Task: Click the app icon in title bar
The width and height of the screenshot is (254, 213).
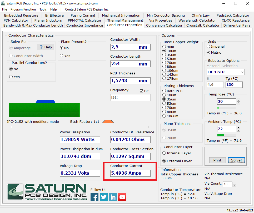Action: (3, 3)
